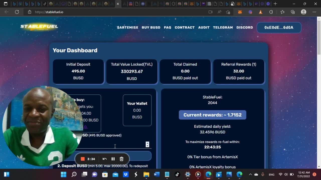Screen dimensions: 321x180
Task: Open the BUY BUSD nav link
Action: tap(151, 27)
